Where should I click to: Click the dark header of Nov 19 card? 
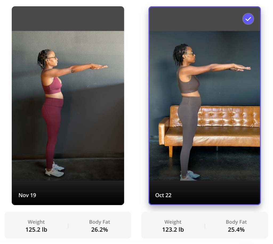click(x=68, y=19)
